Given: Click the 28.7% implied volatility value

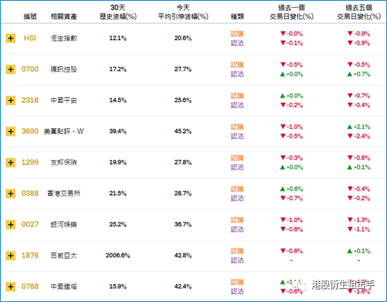Looking at the screenshot, I should 183,193.
